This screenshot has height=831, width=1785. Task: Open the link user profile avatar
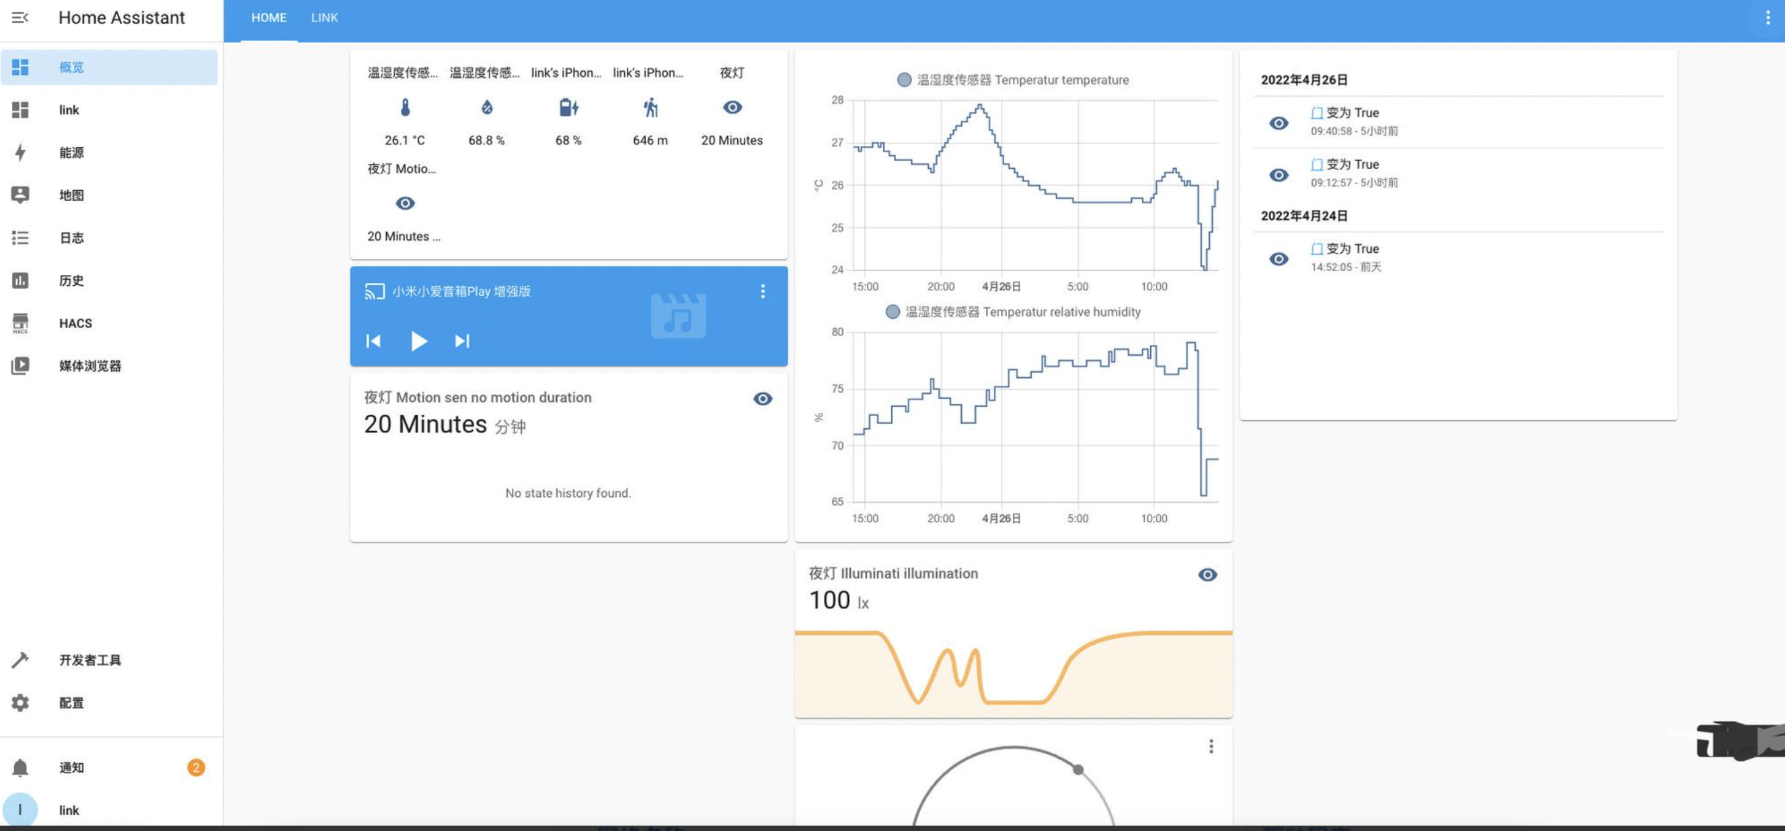20,809
